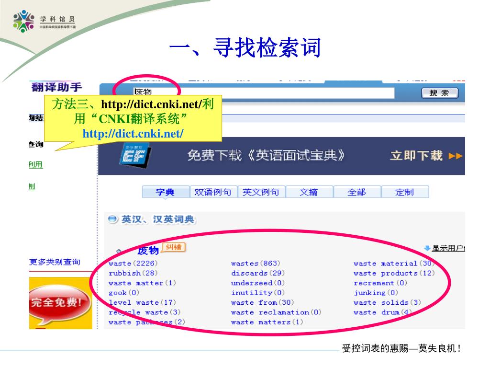Switch to the 字典 tab

tap(165, 192)
